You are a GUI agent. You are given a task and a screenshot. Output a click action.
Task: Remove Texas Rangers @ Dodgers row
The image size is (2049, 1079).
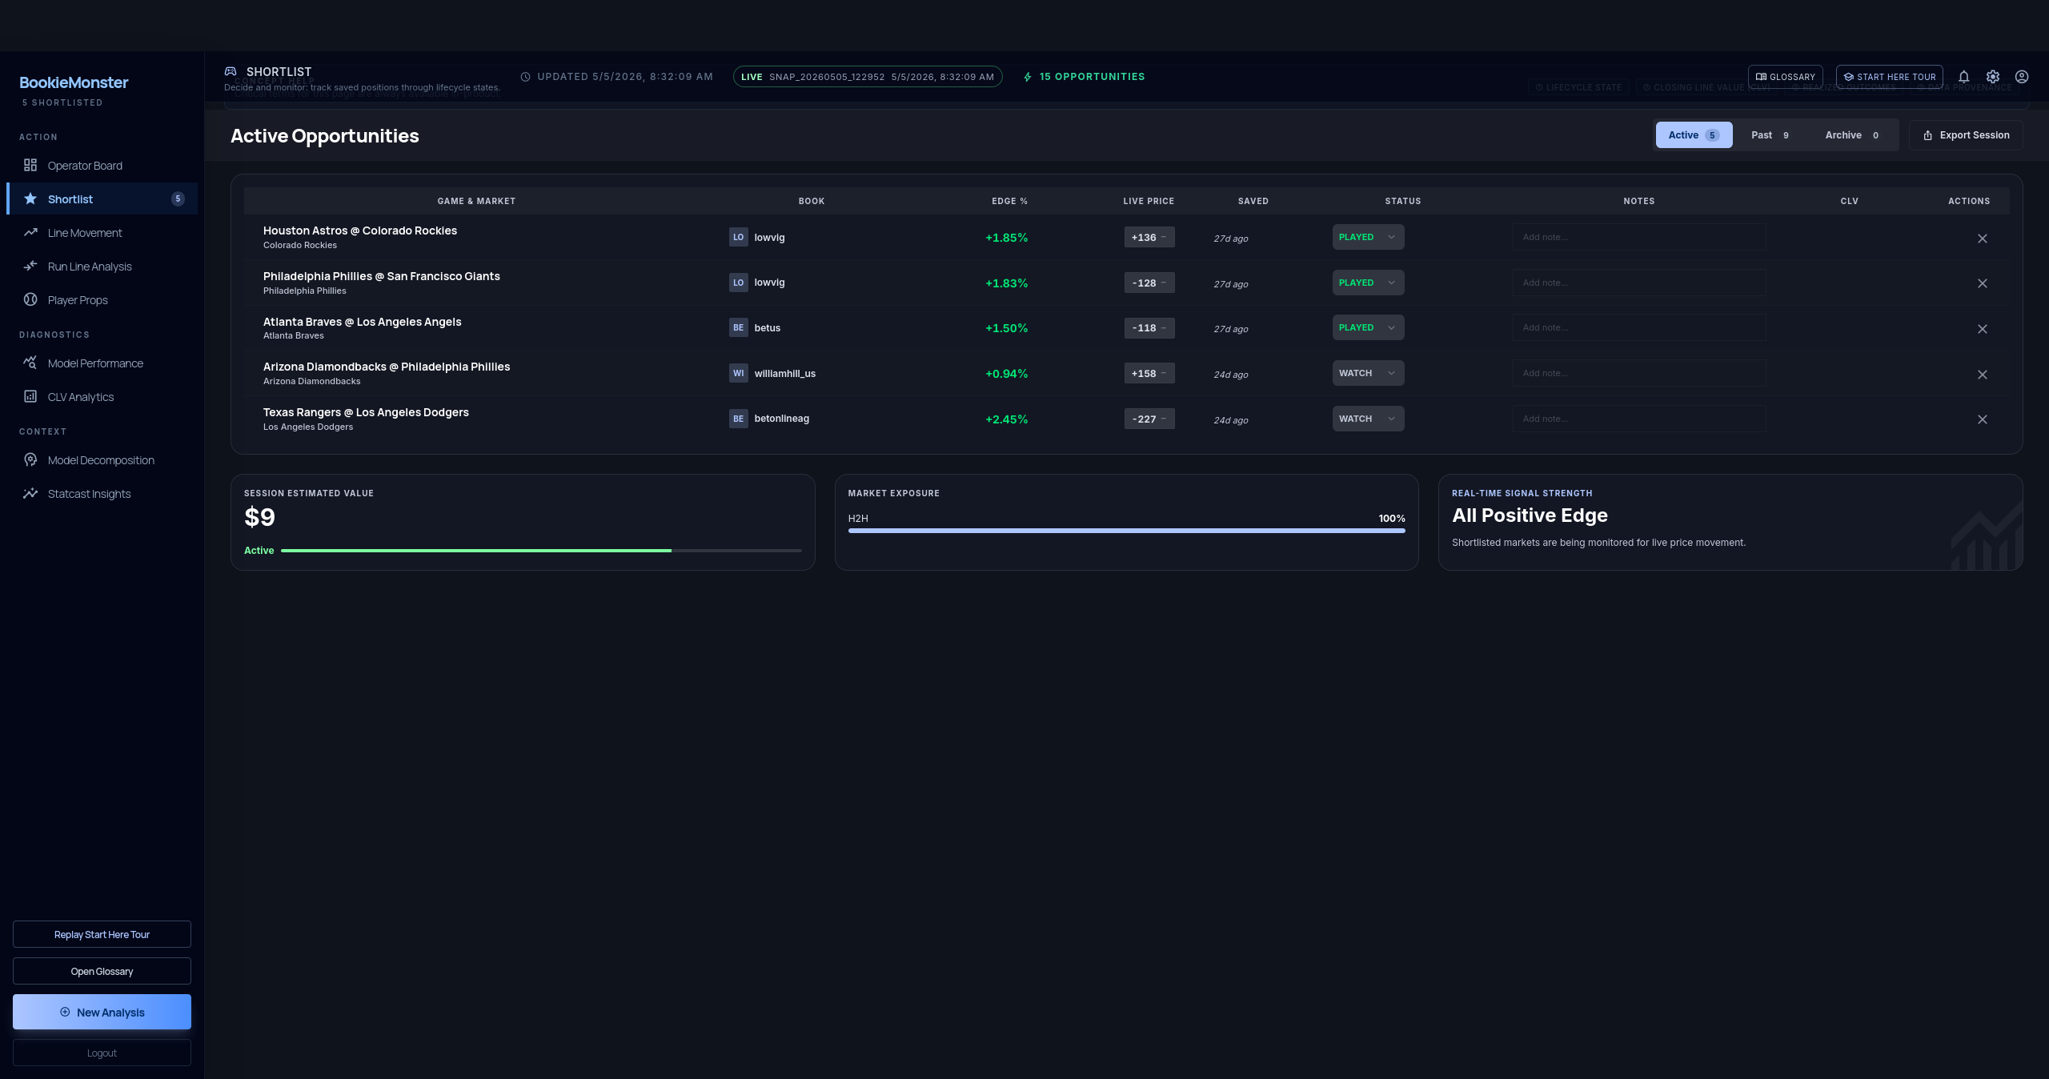click(x=1983, y=419)
